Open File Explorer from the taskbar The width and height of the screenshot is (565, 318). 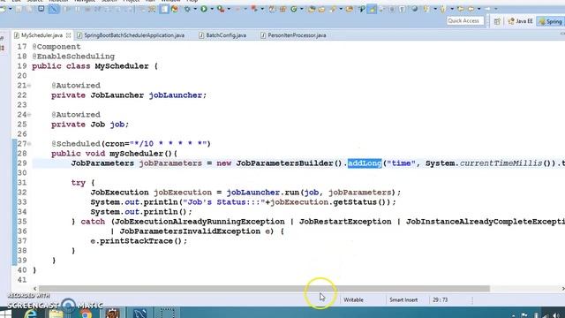[x=56, y=313]
